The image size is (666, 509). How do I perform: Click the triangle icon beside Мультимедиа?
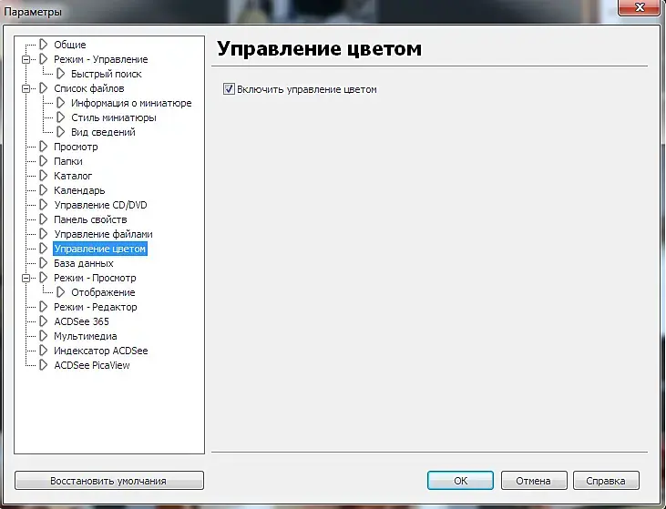[44, 336]
